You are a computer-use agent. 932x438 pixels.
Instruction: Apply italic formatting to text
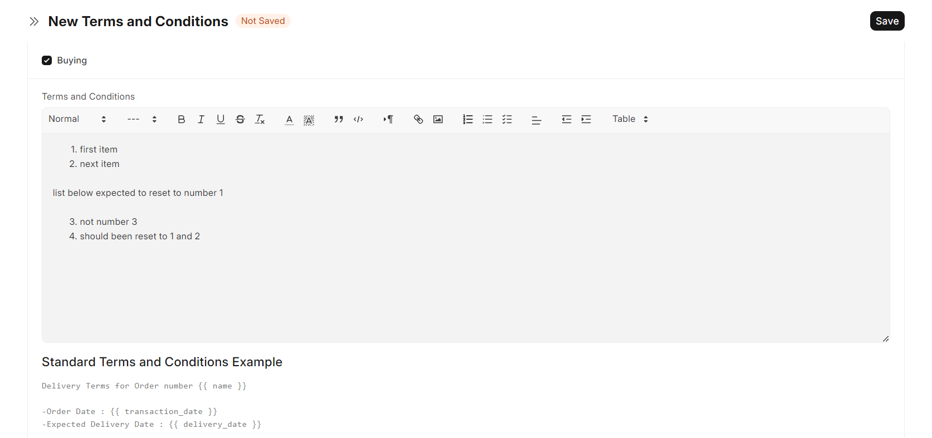[x=201, y=119]
